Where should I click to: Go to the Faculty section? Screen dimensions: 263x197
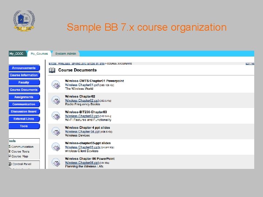click(x=24, y=82)
